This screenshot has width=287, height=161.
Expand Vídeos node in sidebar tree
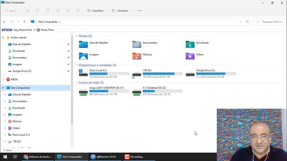pos(5,128)
